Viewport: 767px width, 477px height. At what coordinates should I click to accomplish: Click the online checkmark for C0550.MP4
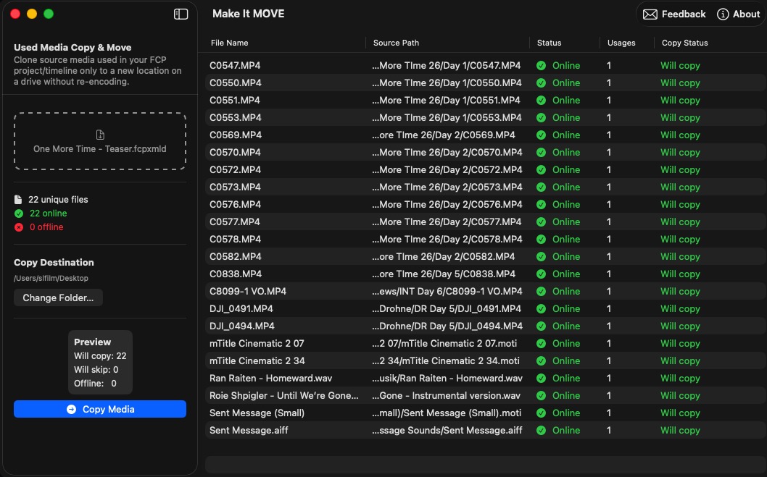[541, 83]
